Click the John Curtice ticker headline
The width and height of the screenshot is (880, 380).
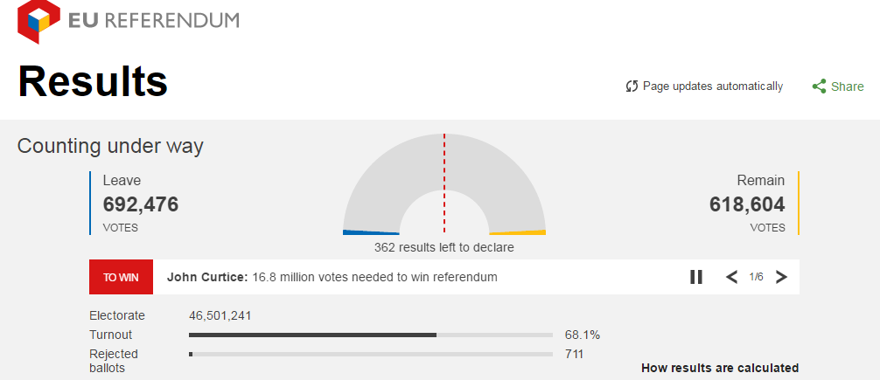tap(332, 277)
